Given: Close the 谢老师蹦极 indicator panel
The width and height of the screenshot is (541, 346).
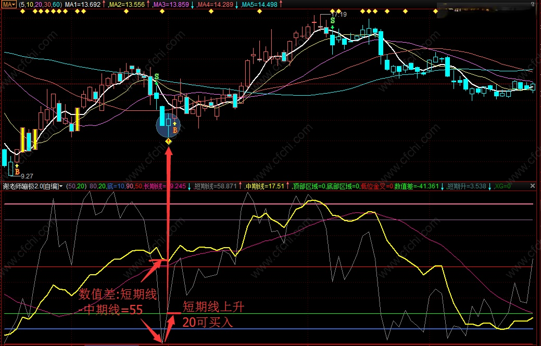Looking at the screenshot, I should (532, 186).
